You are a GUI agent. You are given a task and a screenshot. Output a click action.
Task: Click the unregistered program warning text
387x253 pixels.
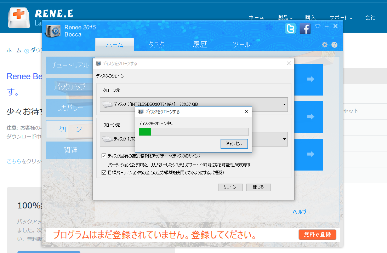click(x=155, y=235)
